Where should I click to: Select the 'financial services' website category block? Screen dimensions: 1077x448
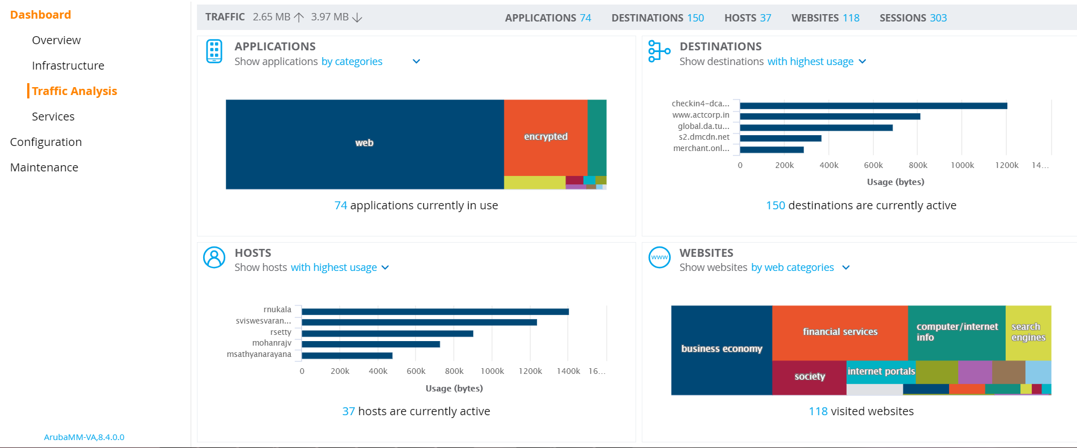[x=840, y=333]
